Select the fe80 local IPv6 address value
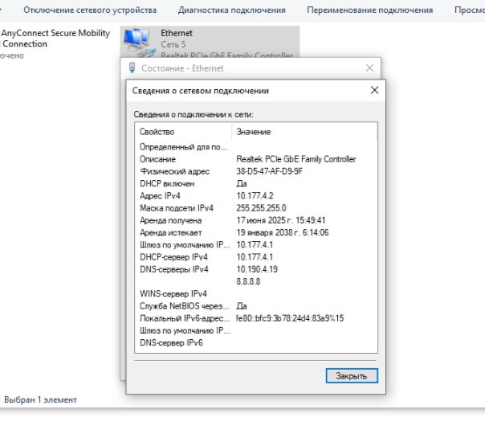 pyautogui.click(x=290, y=318)
